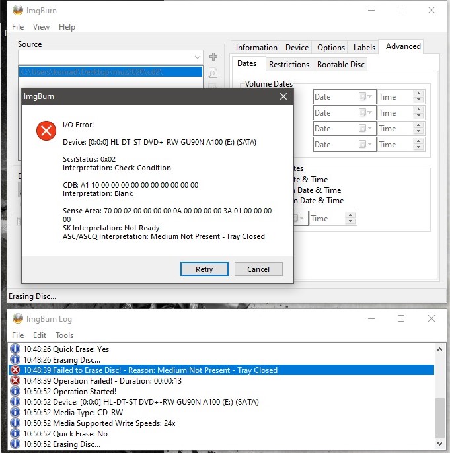Click info icon beside Operation Started entry

(x=15, y=391)
